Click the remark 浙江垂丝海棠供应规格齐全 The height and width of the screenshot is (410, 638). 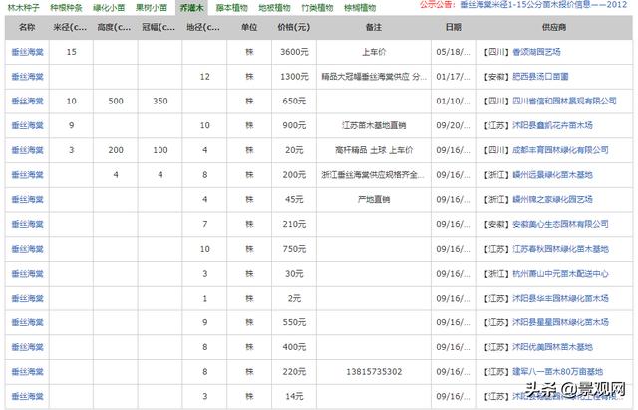click(372, 175)
